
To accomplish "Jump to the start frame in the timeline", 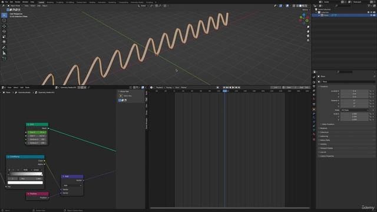I will 224,88.
